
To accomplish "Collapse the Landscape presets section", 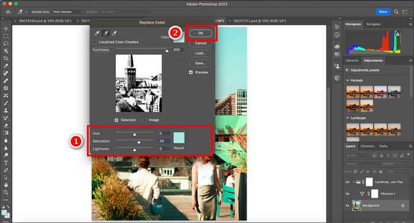I will pos(348,118).
